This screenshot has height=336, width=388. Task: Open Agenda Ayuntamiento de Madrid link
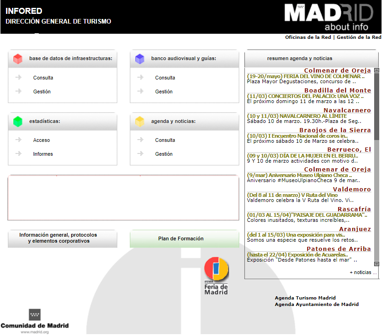click(x=316, y=304)
